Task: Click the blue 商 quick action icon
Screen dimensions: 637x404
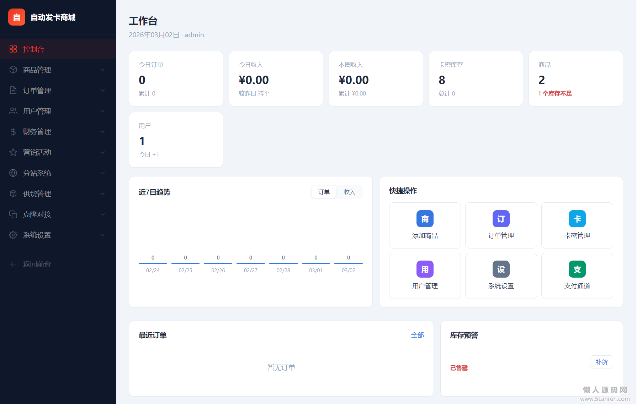Action: (425, 219)
